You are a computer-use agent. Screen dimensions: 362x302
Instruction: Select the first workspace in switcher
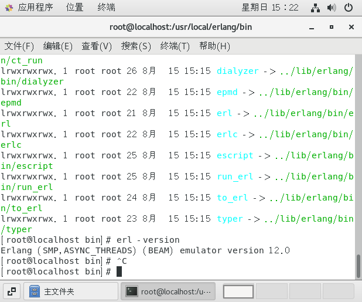238,291
